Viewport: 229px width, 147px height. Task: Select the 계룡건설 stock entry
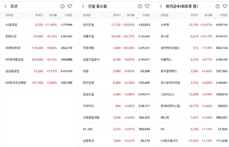point(116,36)
